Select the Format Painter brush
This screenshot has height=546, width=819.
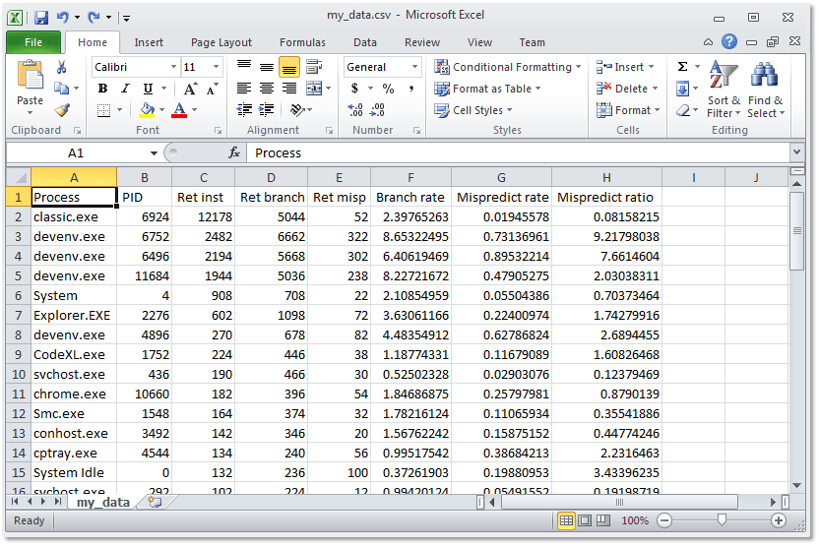tap(62, 109)
